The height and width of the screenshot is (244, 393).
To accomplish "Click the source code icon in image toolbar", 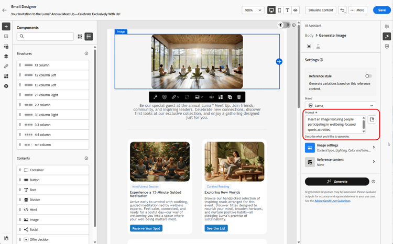I will (212, 97).
